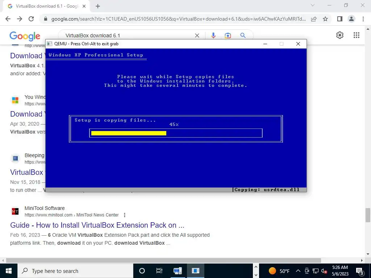This screenshot has width=371, height=278.
Task: Show hidden system tray icons
Action: click(x=298, y=271)
